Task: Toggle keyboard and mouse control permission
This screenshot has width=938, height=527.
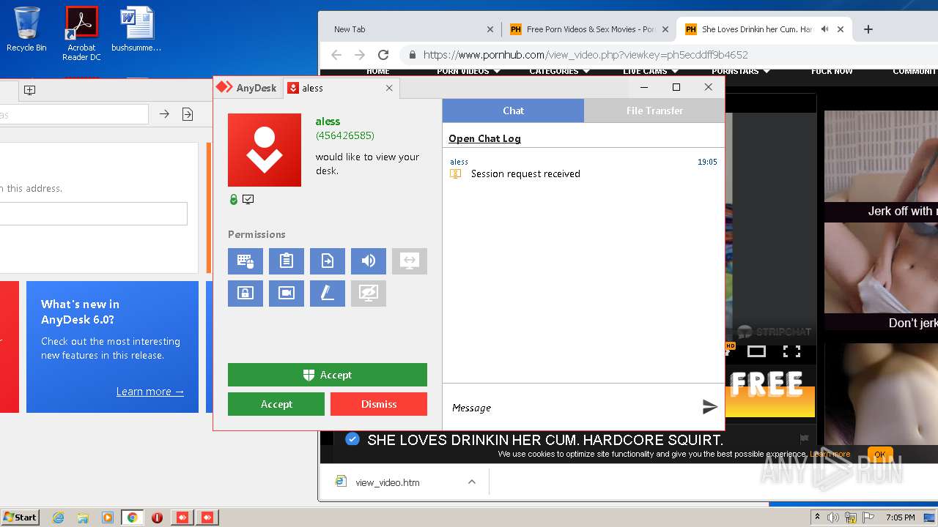Action: click(245, 261)
